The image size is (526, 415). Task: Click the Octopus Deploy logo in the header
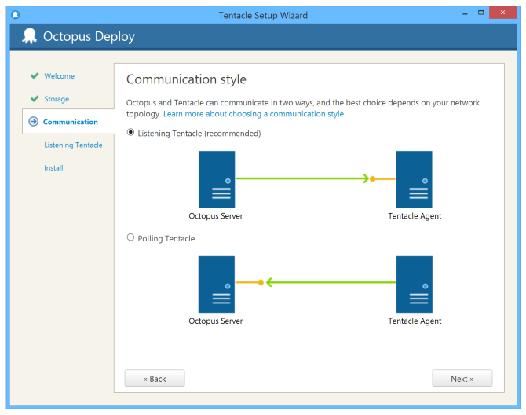[x=30, y=36]
